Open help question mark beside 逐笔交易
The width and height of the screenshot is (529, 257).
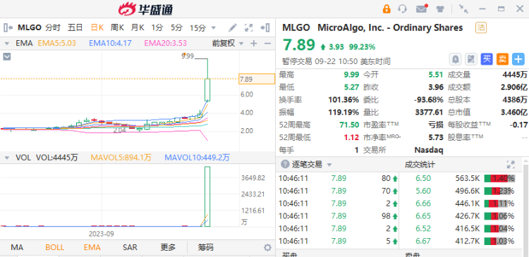point(285,164)
